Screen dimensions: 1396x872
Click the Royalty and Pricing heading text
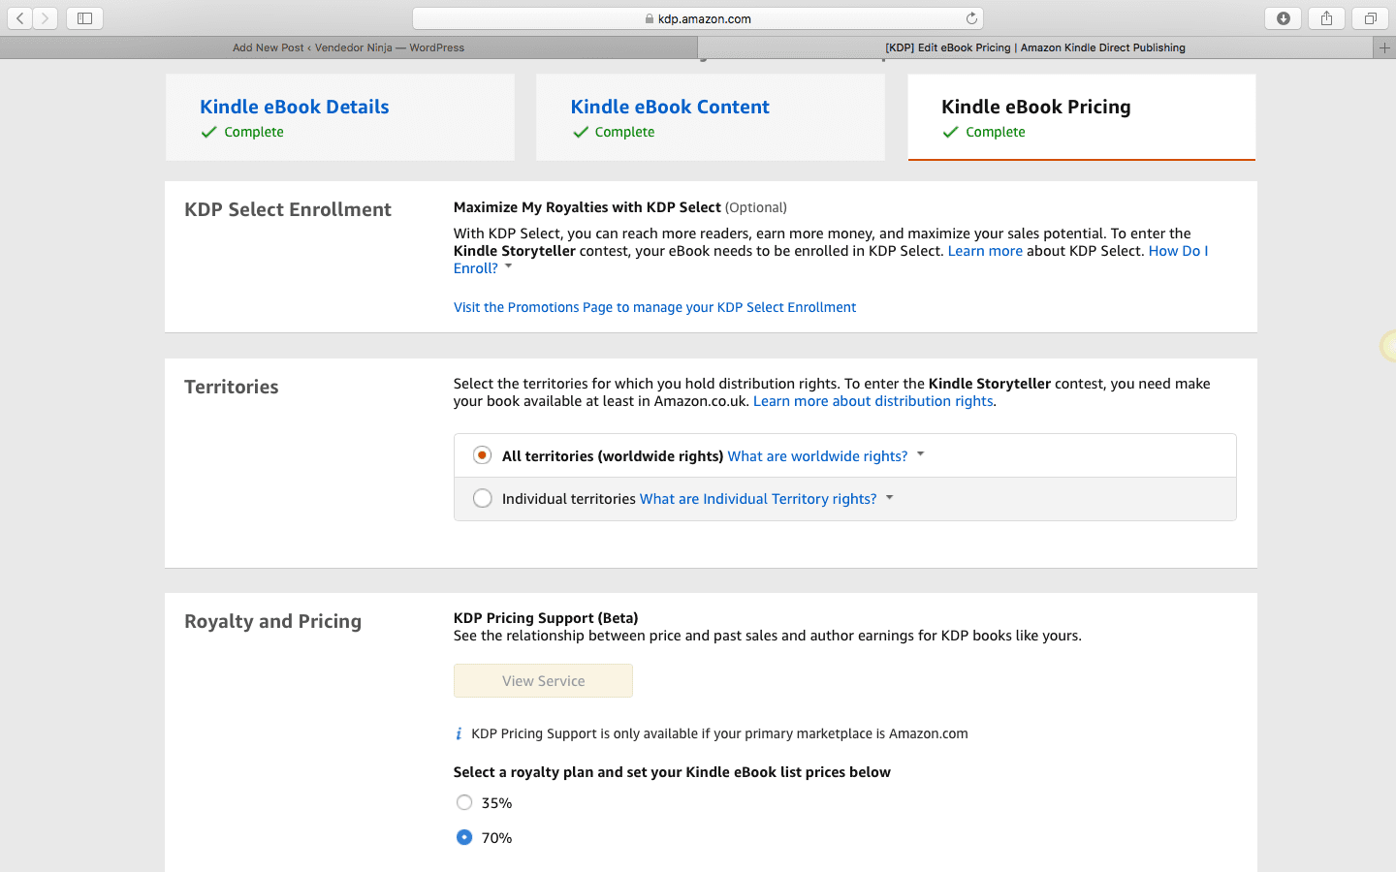tap(272, 621)
